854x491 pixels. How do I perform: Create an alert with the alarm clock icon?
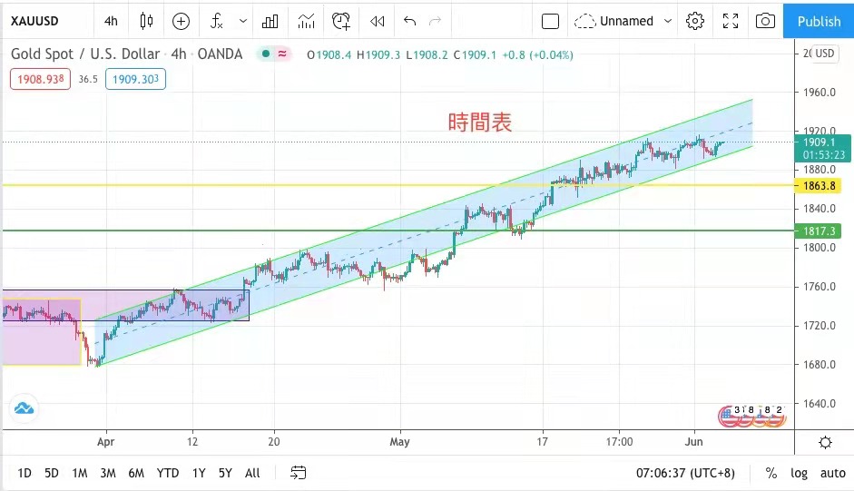(341, 21)
